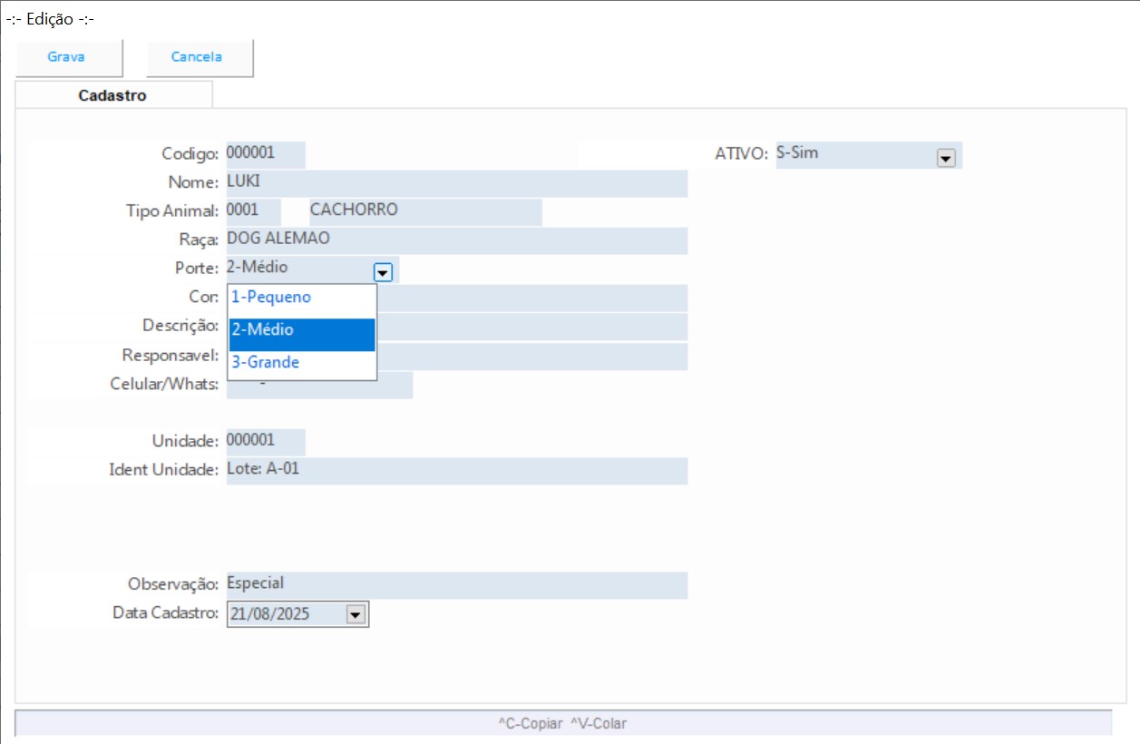Open the ATIVO dropdown arrow
The image size is (1140, 744).
click(x=945, y=158)
